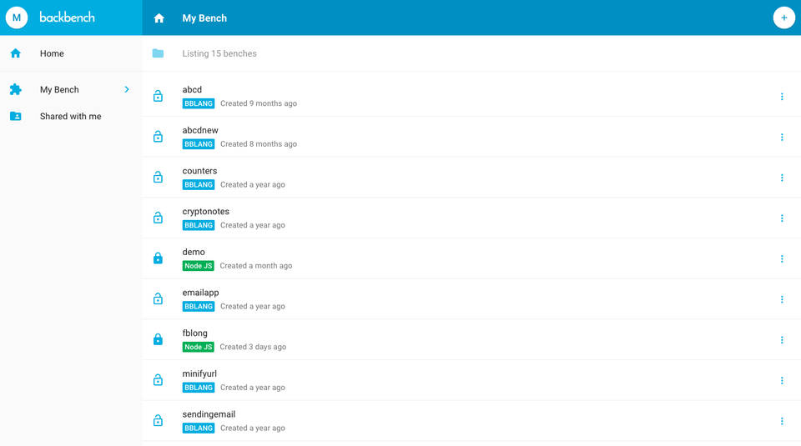The height and width of the screenshot is (446, 801).
Task: Open the three-dot menu for counters
Action: (x=782, y=178)
